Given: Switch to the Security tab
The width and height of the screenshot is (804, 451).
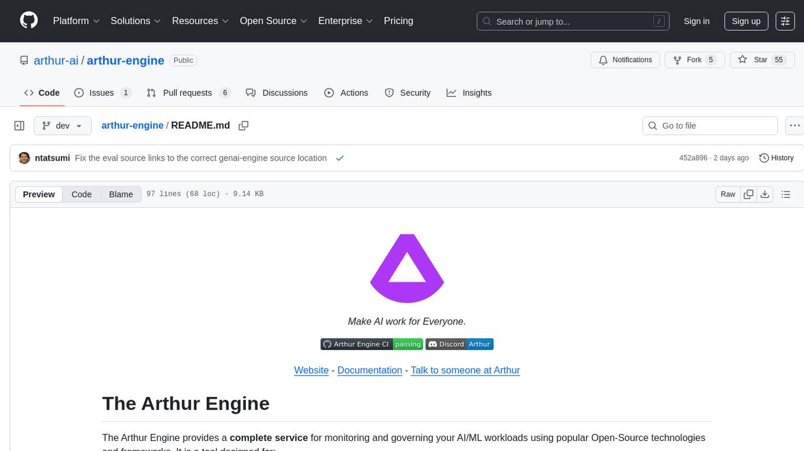Looking at the screenshot, I should point(408,93).
